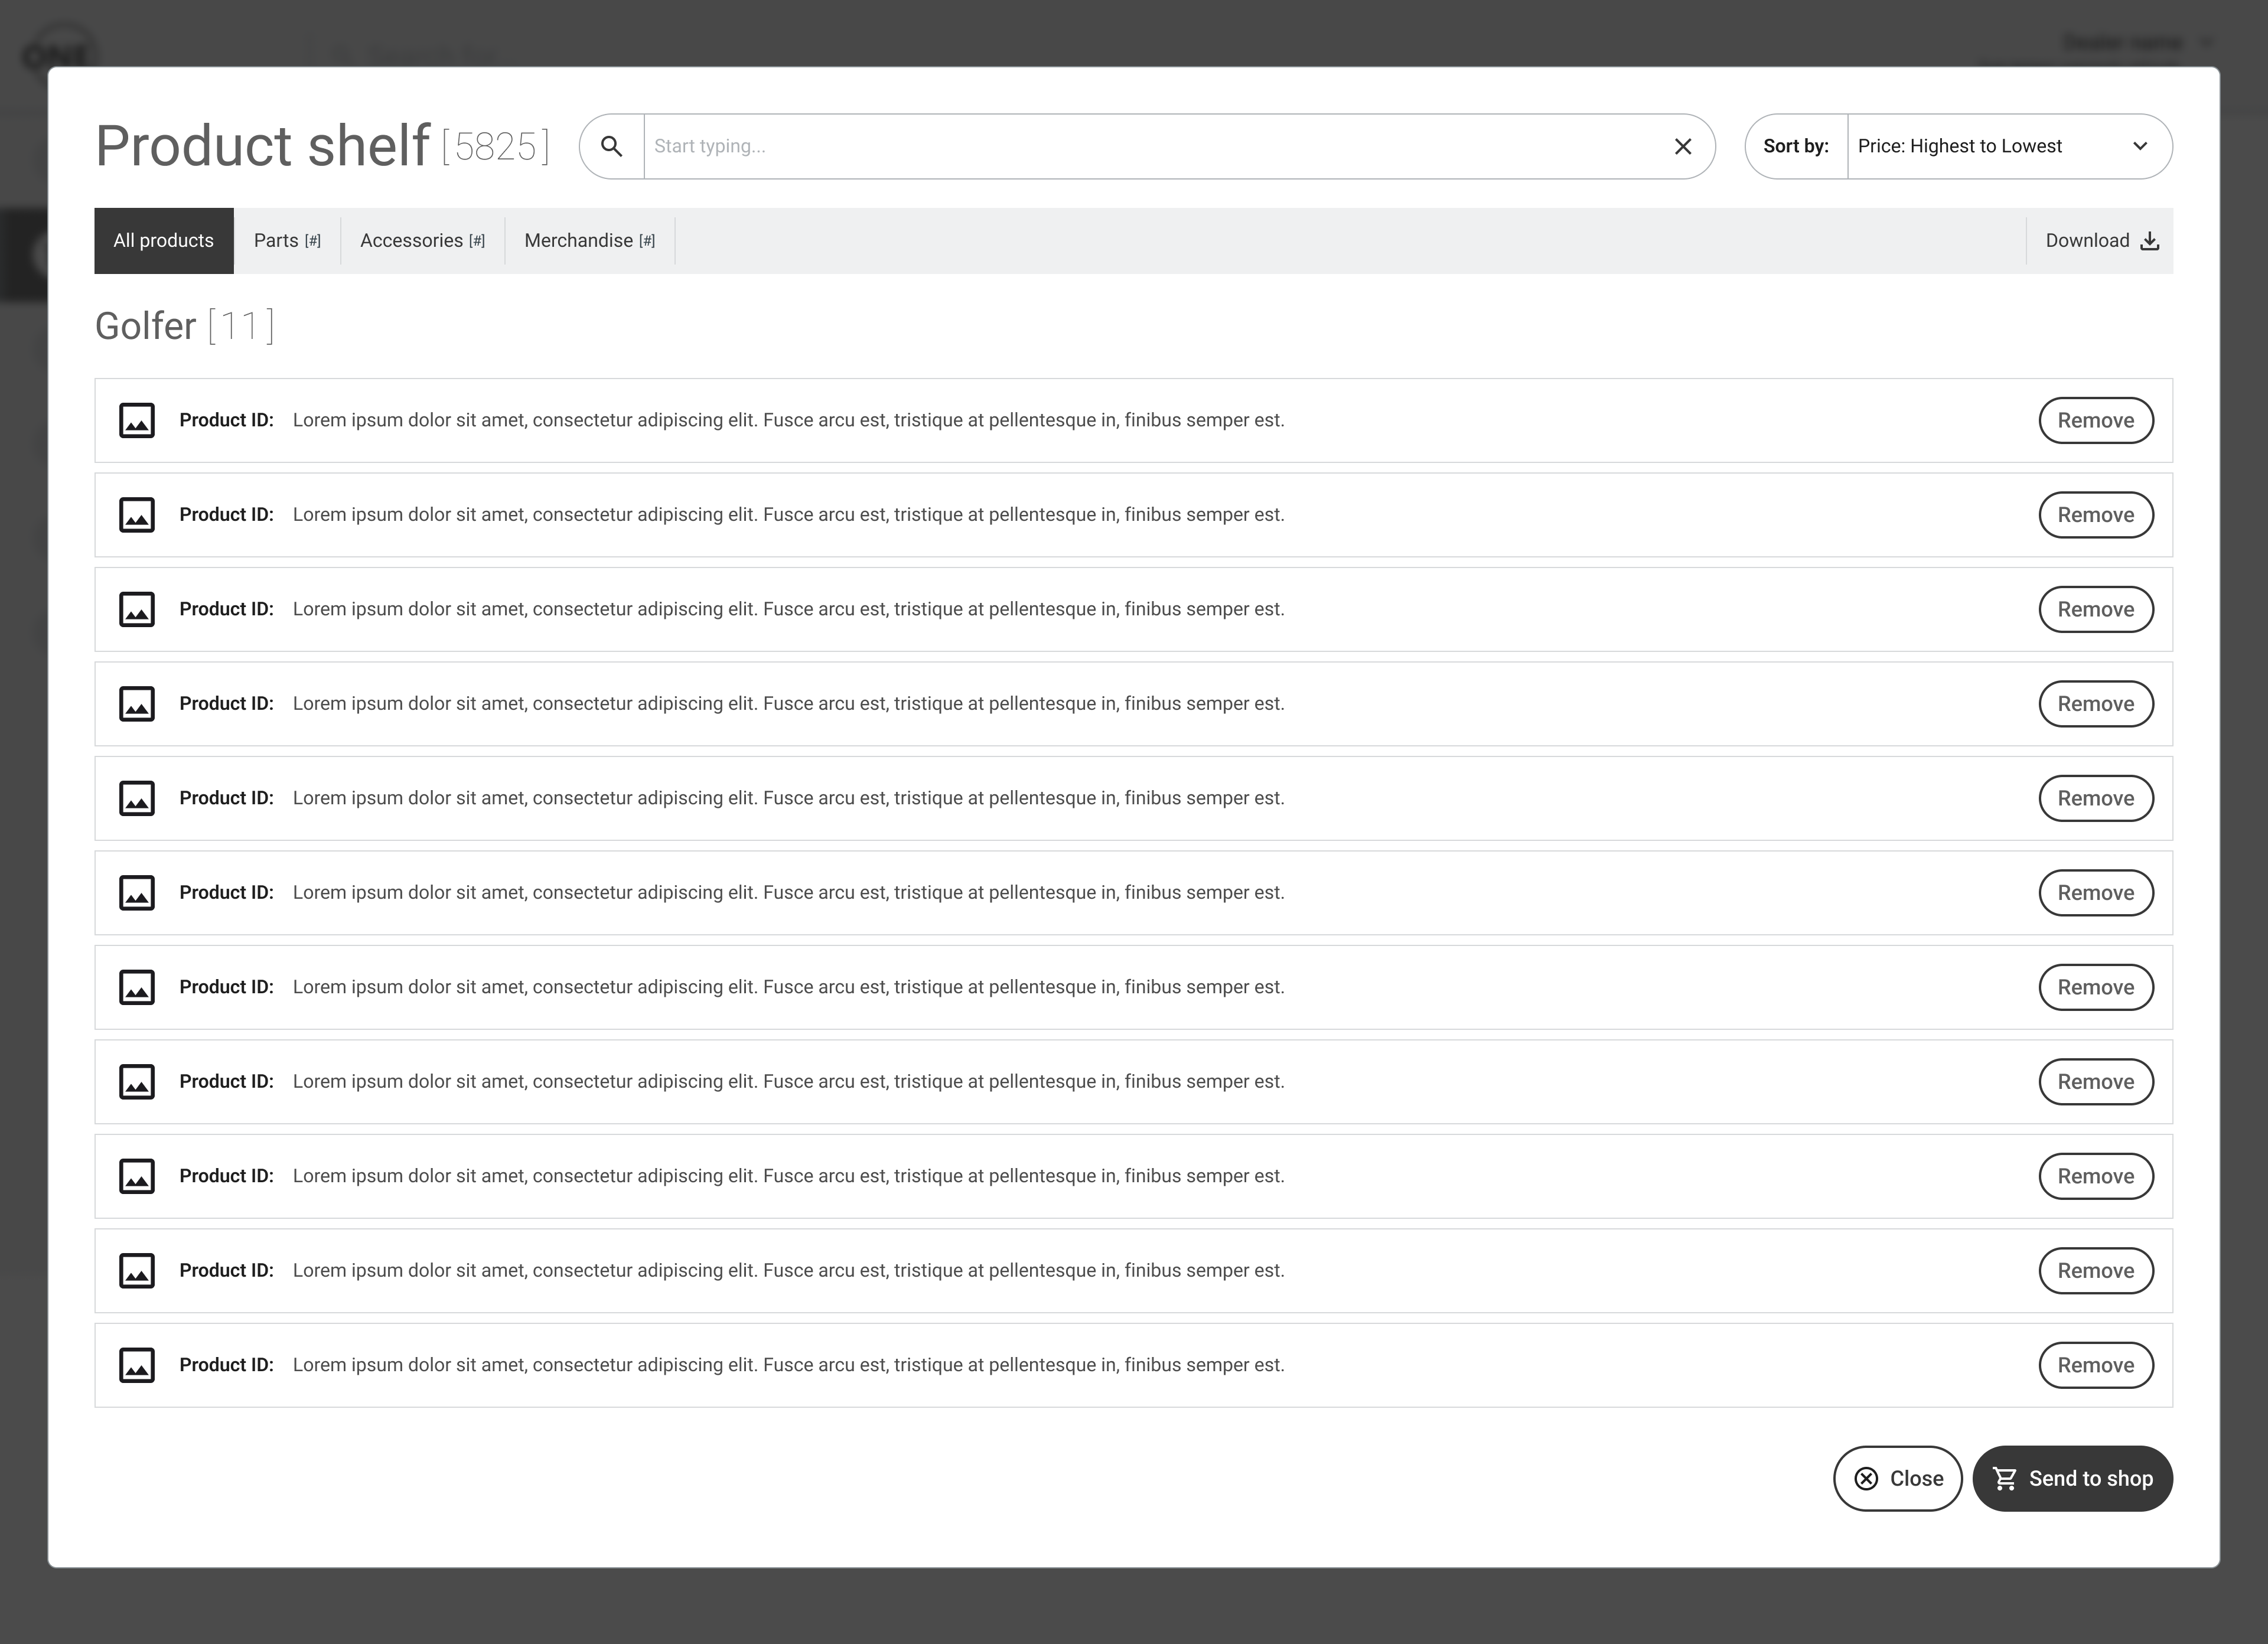This screenshot has height=1644, width=2268.
Task: Click the last product's image placeholder icon
Action: click(137, 1365)
